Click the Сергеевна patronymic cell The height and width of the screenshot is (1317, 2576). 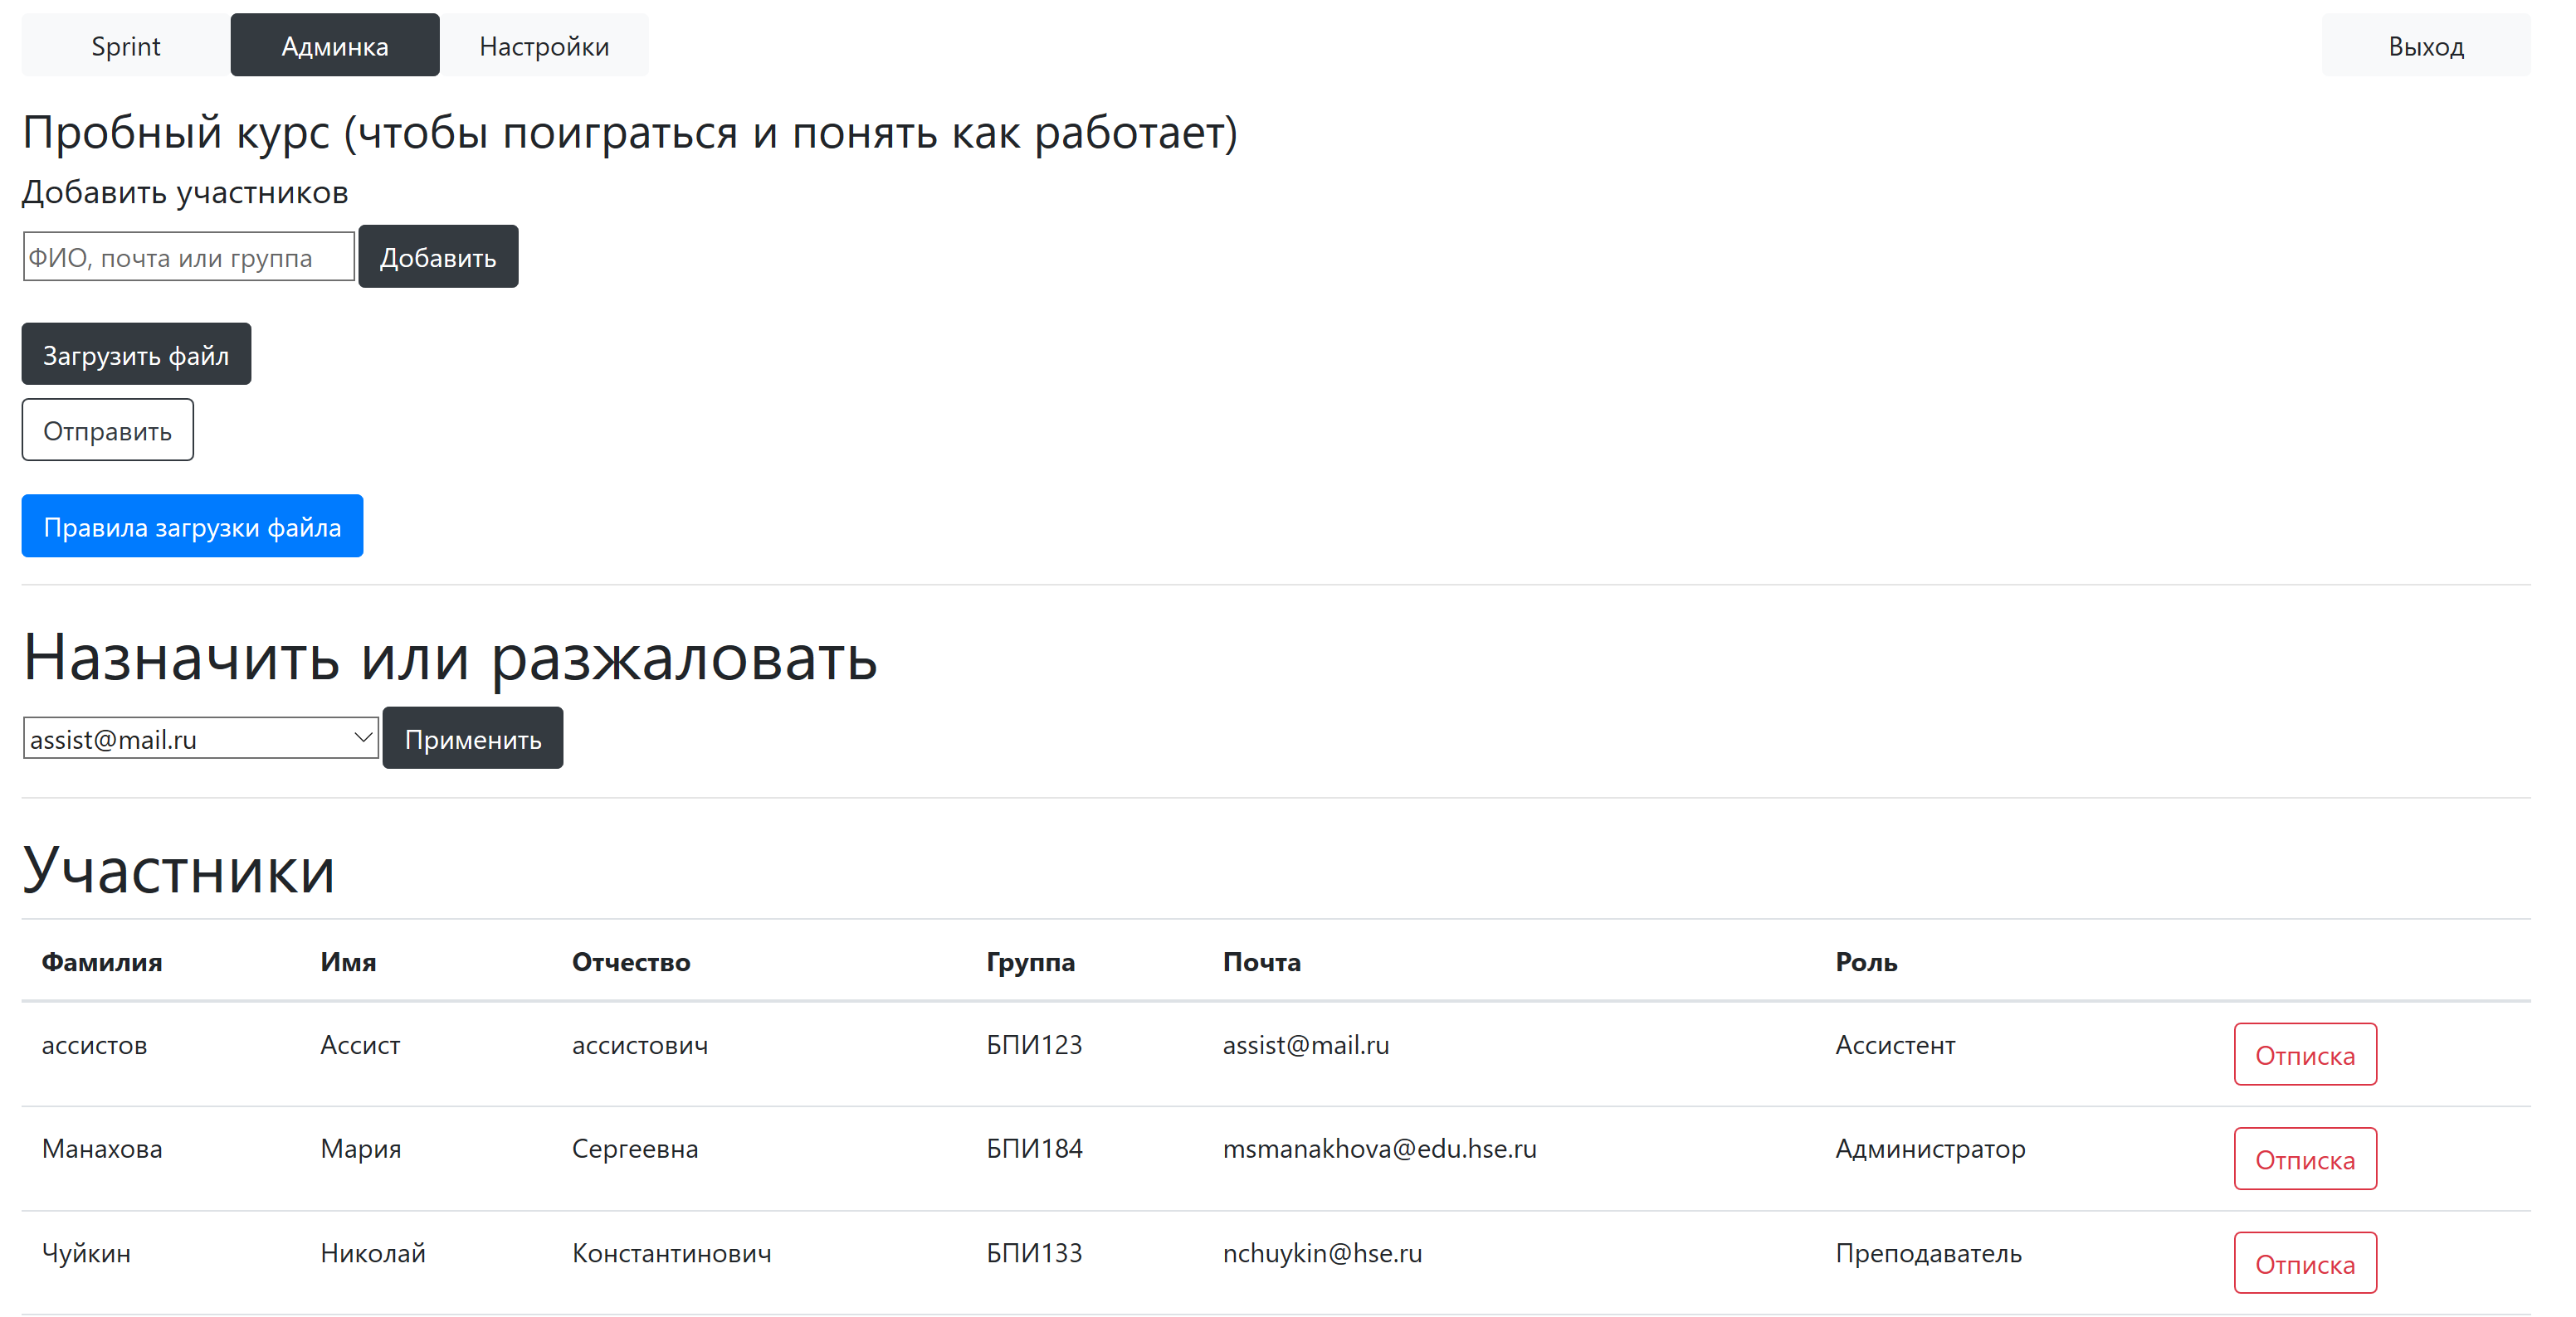tap(635, 1149)
